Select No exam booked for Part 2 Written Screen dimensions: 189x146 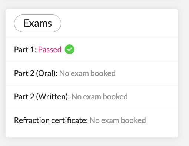tap(100, 97)
